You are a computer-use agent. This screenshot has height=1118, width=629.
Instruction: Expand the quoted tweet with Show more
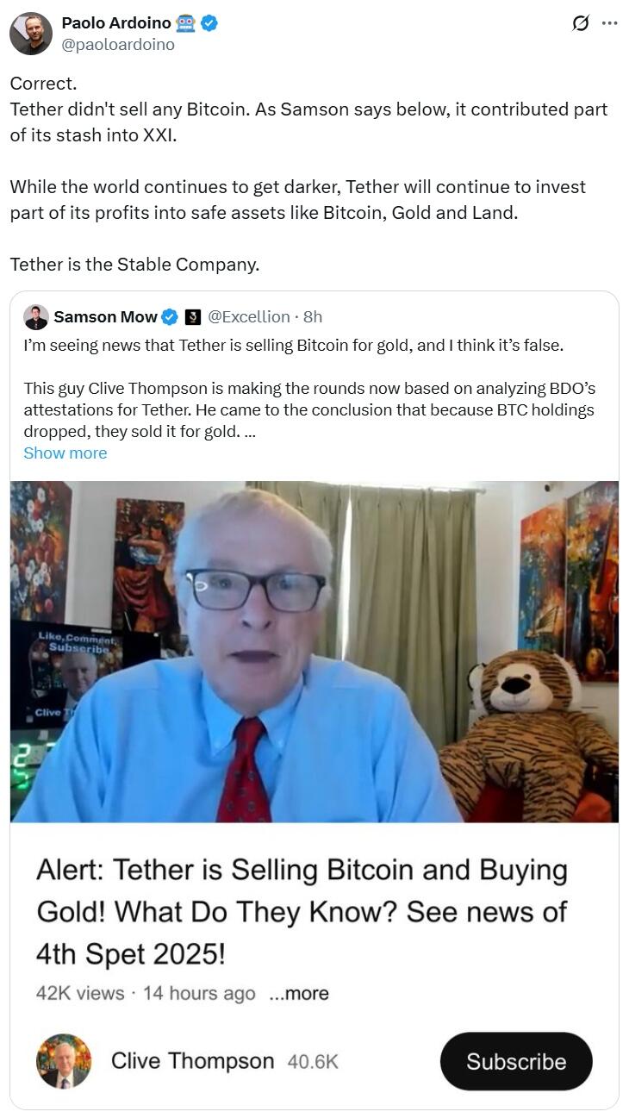pos(65,453)
